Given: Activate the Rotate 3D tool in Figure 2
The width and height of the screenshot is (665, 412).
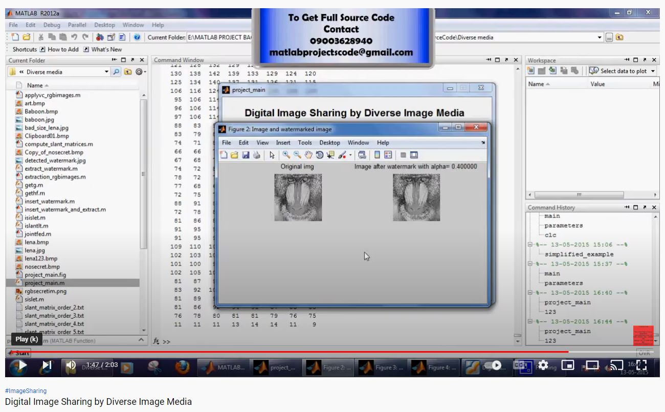Looking at the screenshot, I should (x=319, y=155).
